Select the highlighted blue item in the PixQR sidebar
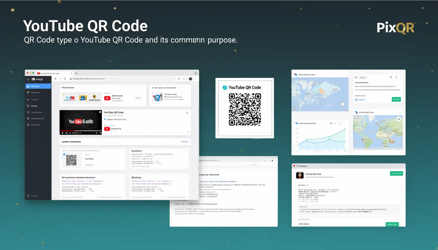The height and width of the screenshot is (250, 438). pyautogui.click(x=38, y=86)
